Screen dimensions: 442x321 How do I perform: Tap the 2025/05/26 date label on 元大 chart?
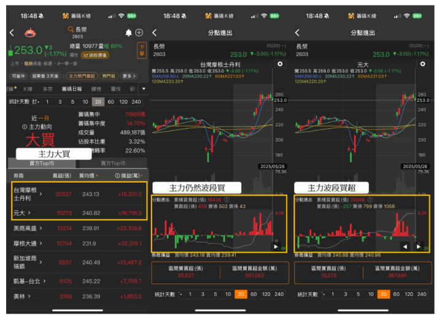coord(414,166)
